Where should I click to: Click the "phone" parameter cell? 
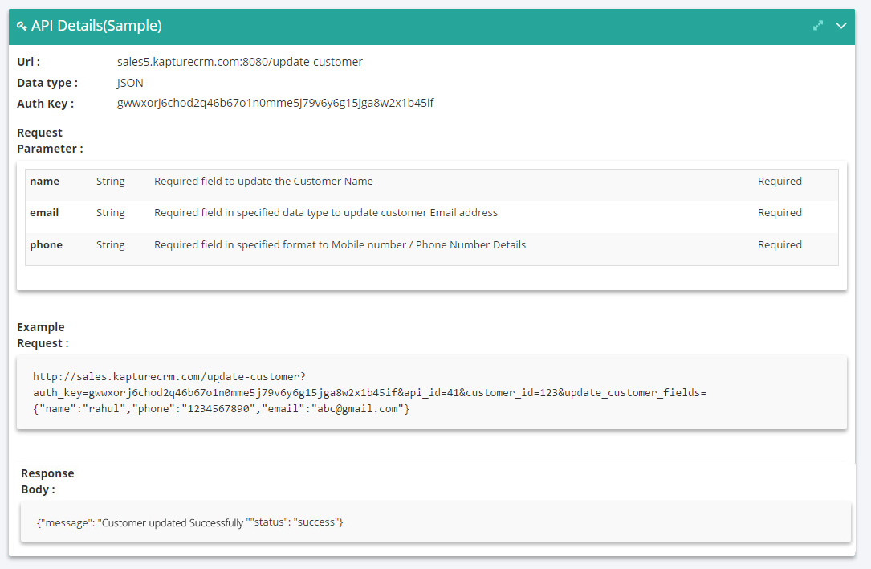pyautogui.click(x=46, y=245)
